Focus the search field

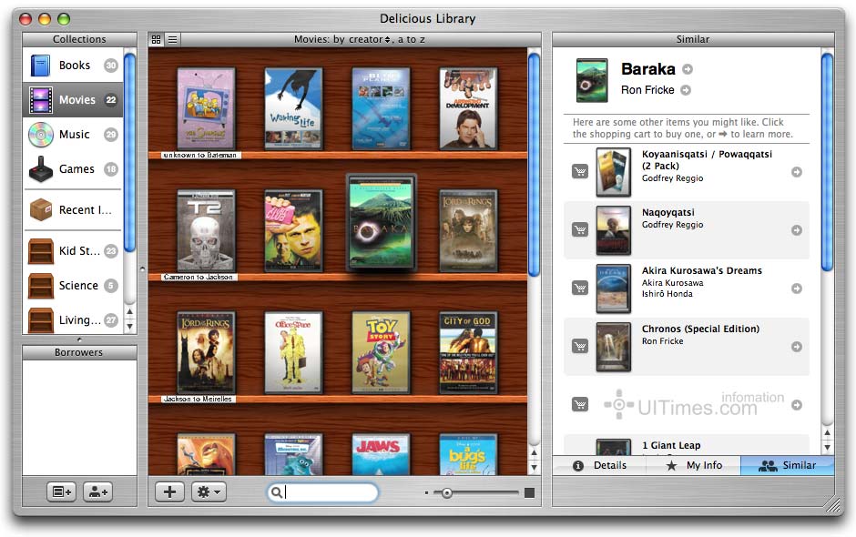(322, 492)
